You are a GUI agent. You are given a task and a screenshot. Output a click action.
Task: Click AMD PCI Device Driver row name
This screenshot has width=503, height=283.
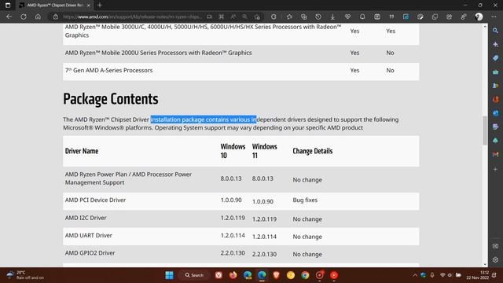click(95, 200)
